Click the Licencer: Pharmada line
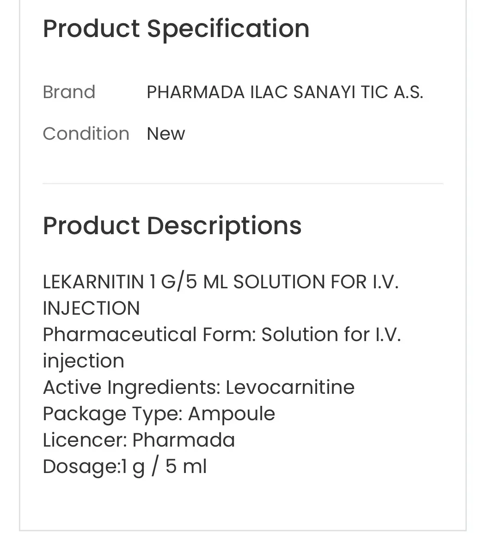 [x=139, y=440]
